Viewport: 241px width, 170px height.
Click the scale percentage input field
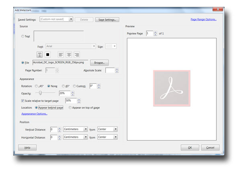click(71, 100)
